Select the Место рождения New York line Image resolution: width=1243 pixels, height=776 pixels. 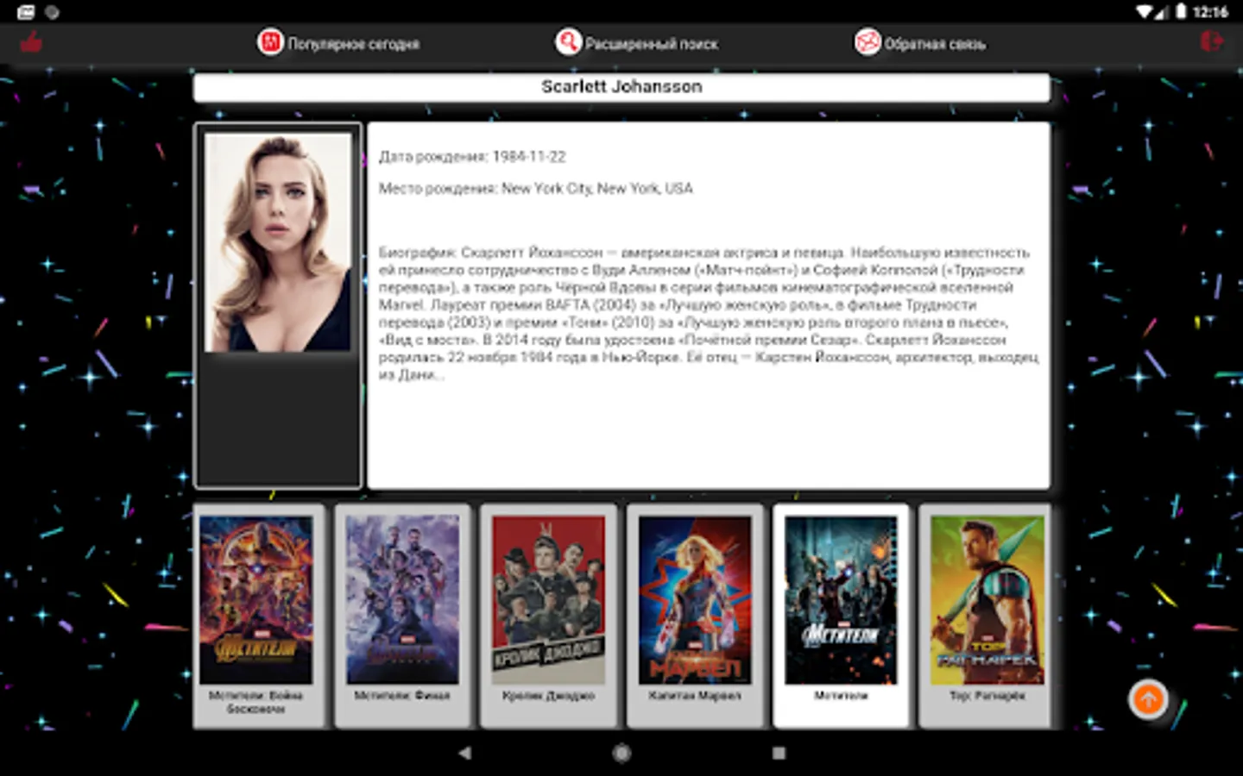535,189
